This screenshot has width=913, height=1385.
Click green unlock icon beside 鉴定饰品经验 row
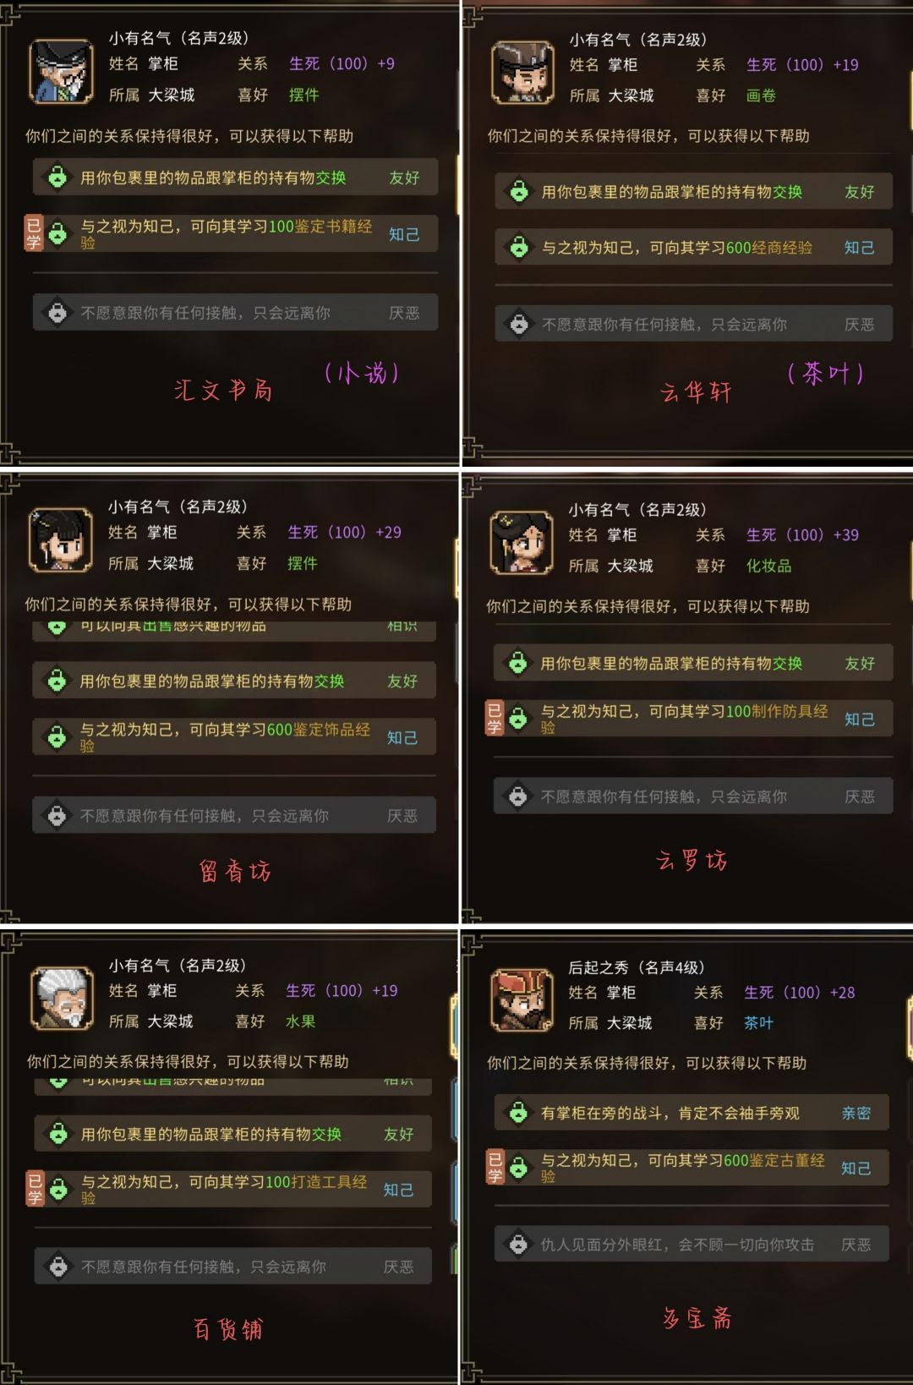point(57,736)
